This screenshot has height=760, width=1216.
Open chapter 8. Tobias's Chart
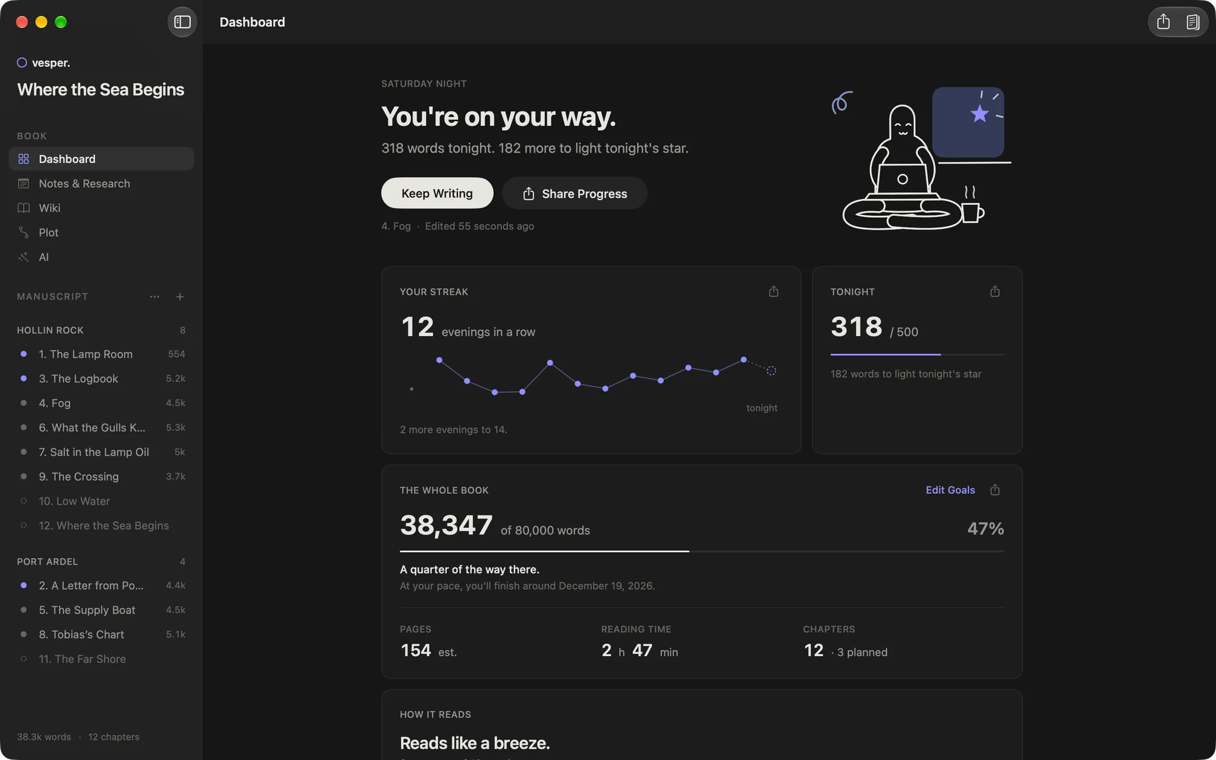[x=102, y=634]
